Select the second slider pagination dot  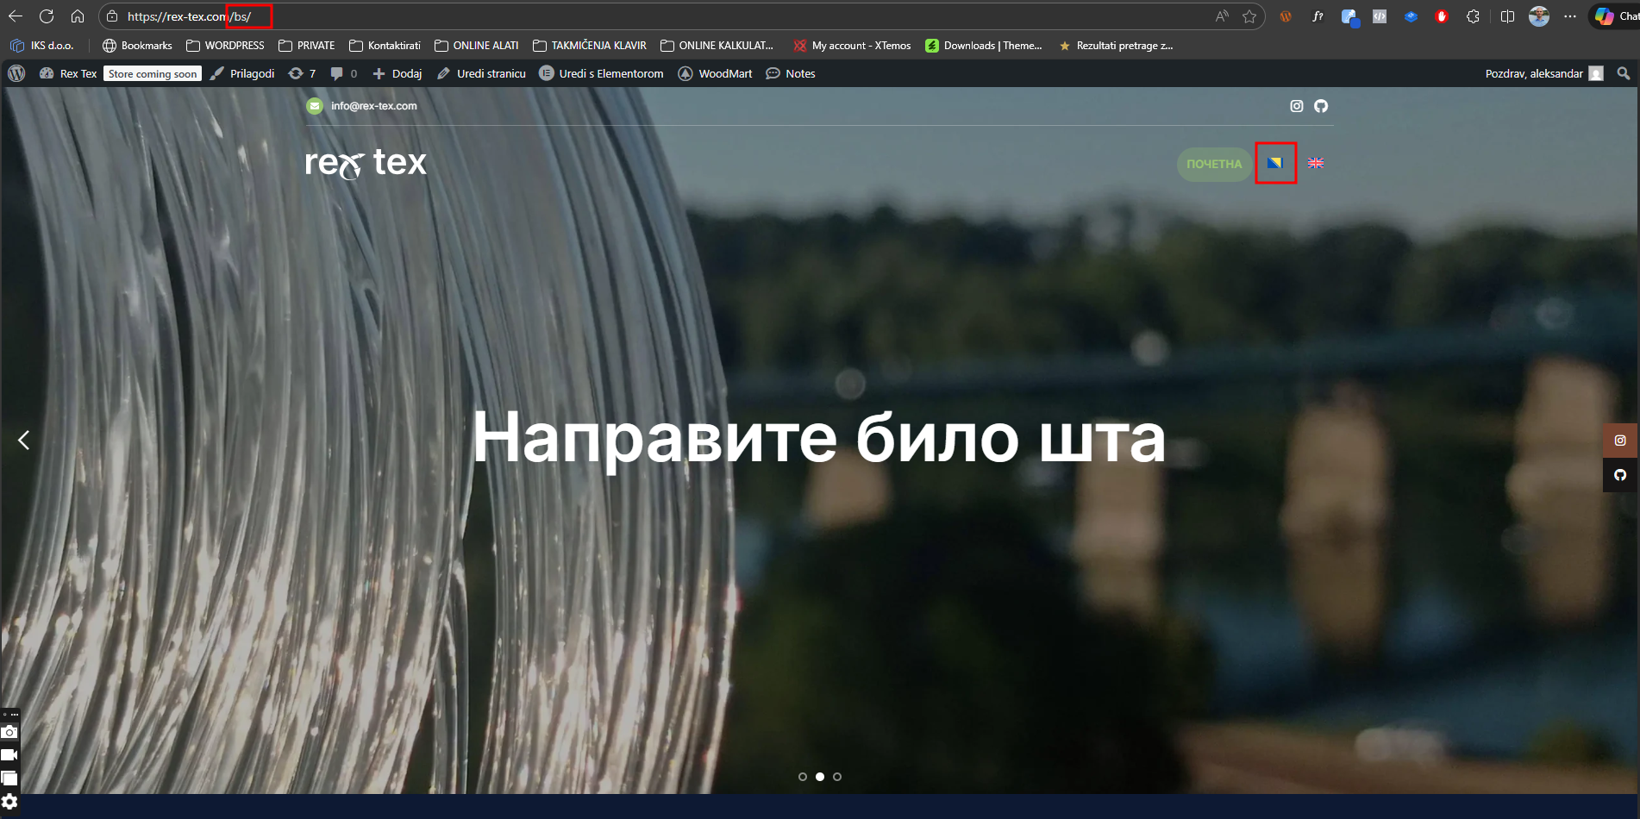click(x=820, y=777)
